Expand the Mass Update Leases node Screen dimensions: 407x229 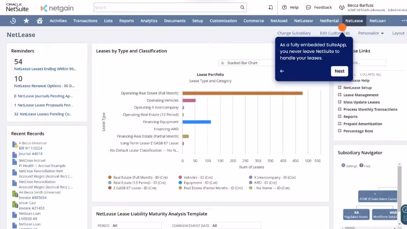point(339,102)
